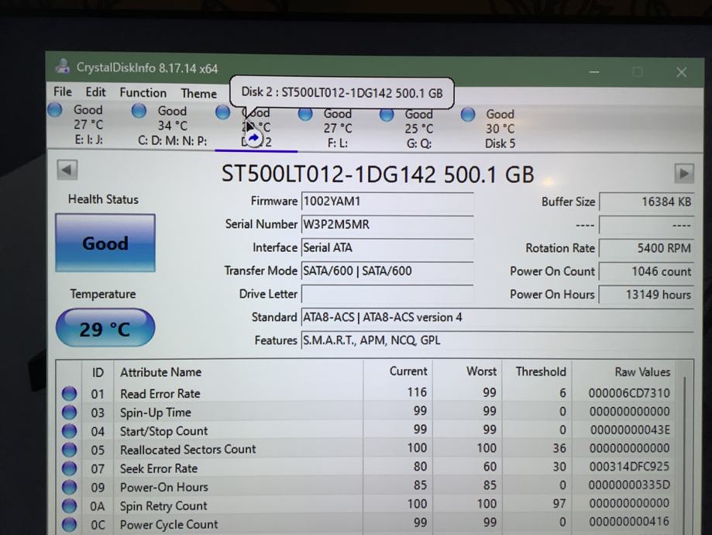Viewport: 712px width, 535px height.
Task: Click status orb of Reallocated Sectors Count
Action: 70,450
